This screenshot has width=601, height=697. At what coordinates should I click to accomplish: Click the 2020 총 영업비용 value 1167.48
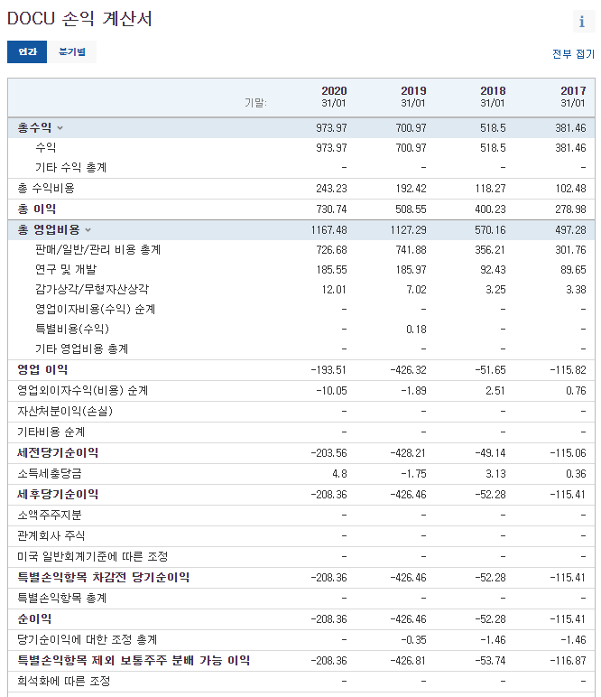tap(329, 230)
